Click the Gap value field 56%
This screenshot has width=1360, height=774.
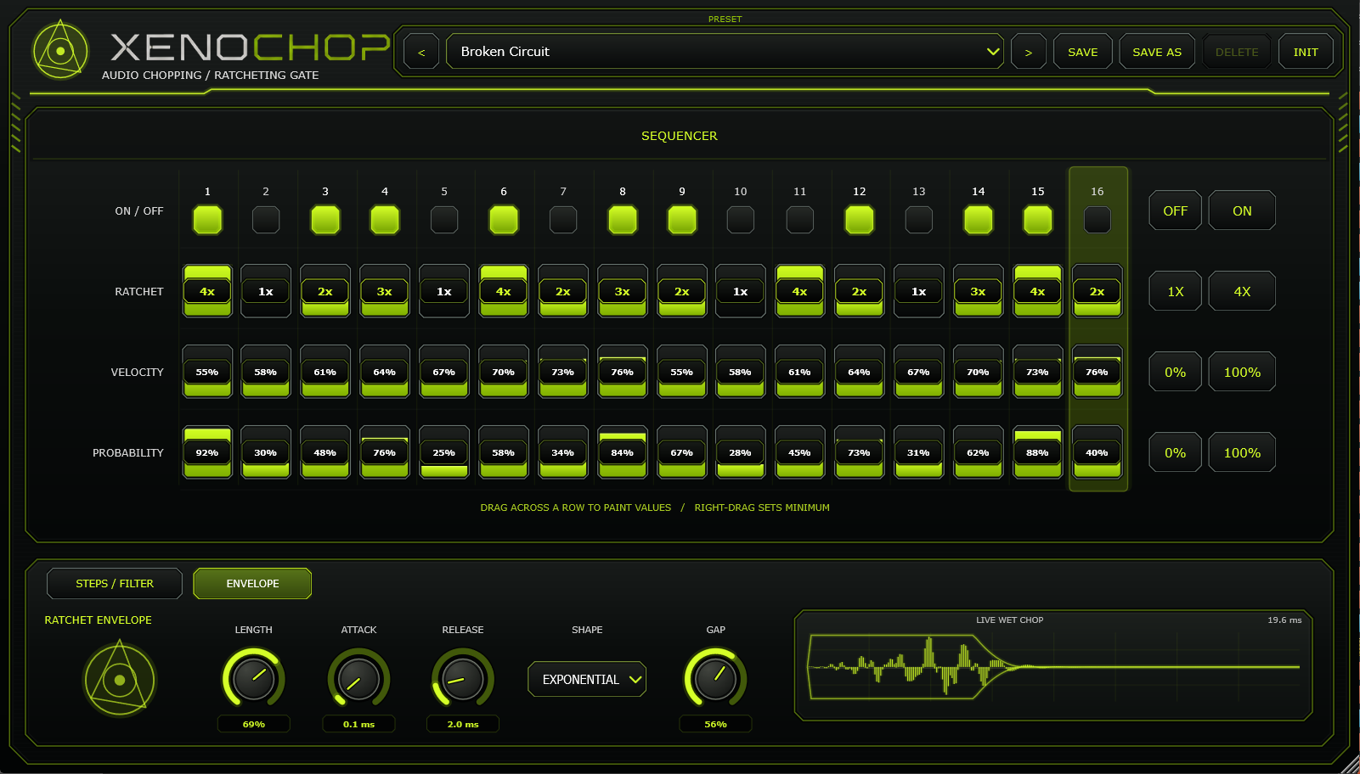tap(715, 724)
